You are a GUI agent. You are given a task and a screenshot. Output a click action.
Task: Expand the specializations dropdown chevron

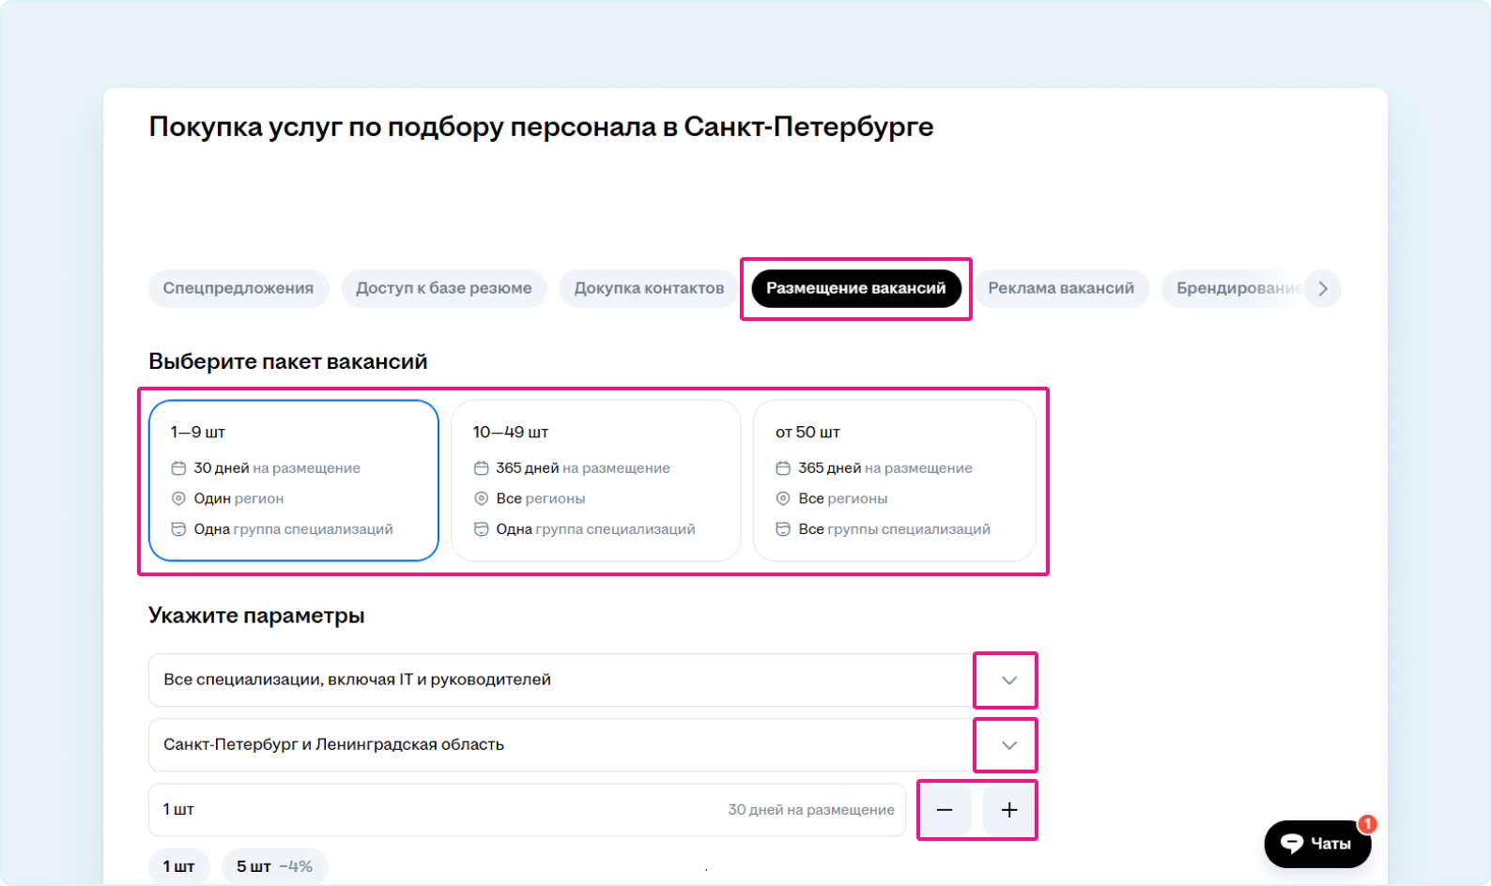pyautogui.click(x=1008, y=680)
